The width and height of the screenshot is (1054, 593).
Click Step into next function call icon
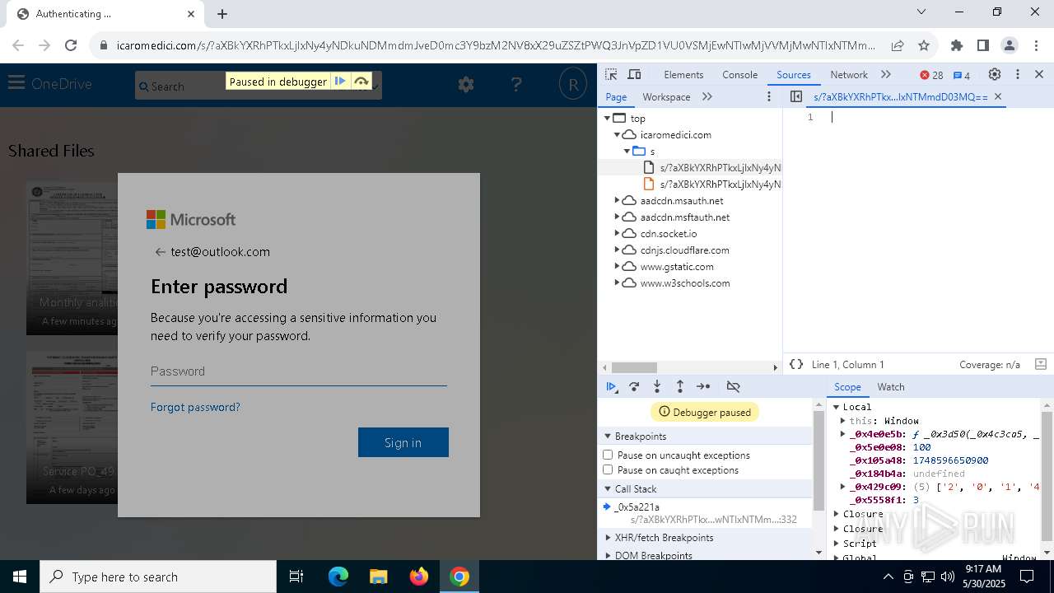[657, 386]
